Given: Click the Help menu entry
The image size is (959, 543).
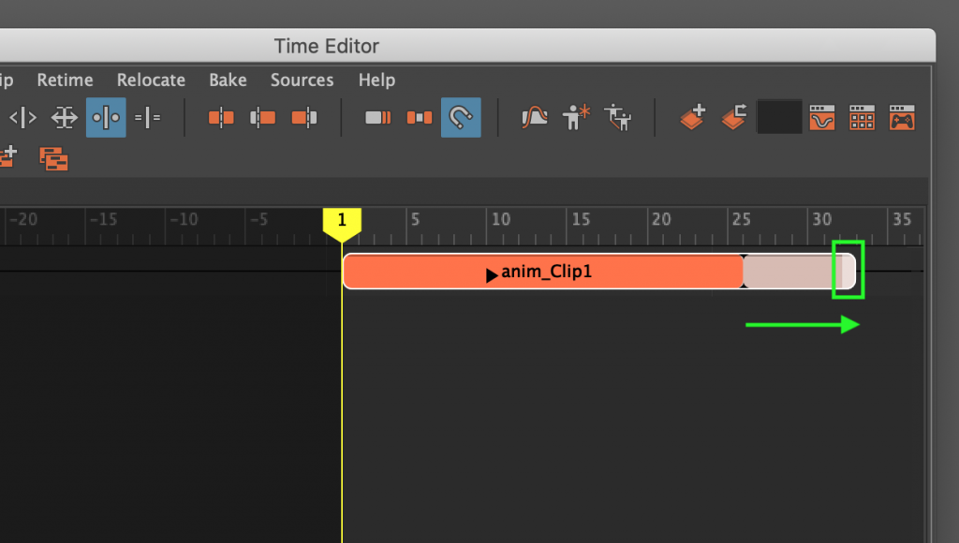Looking at the screenshot, I should pos(376,81).
